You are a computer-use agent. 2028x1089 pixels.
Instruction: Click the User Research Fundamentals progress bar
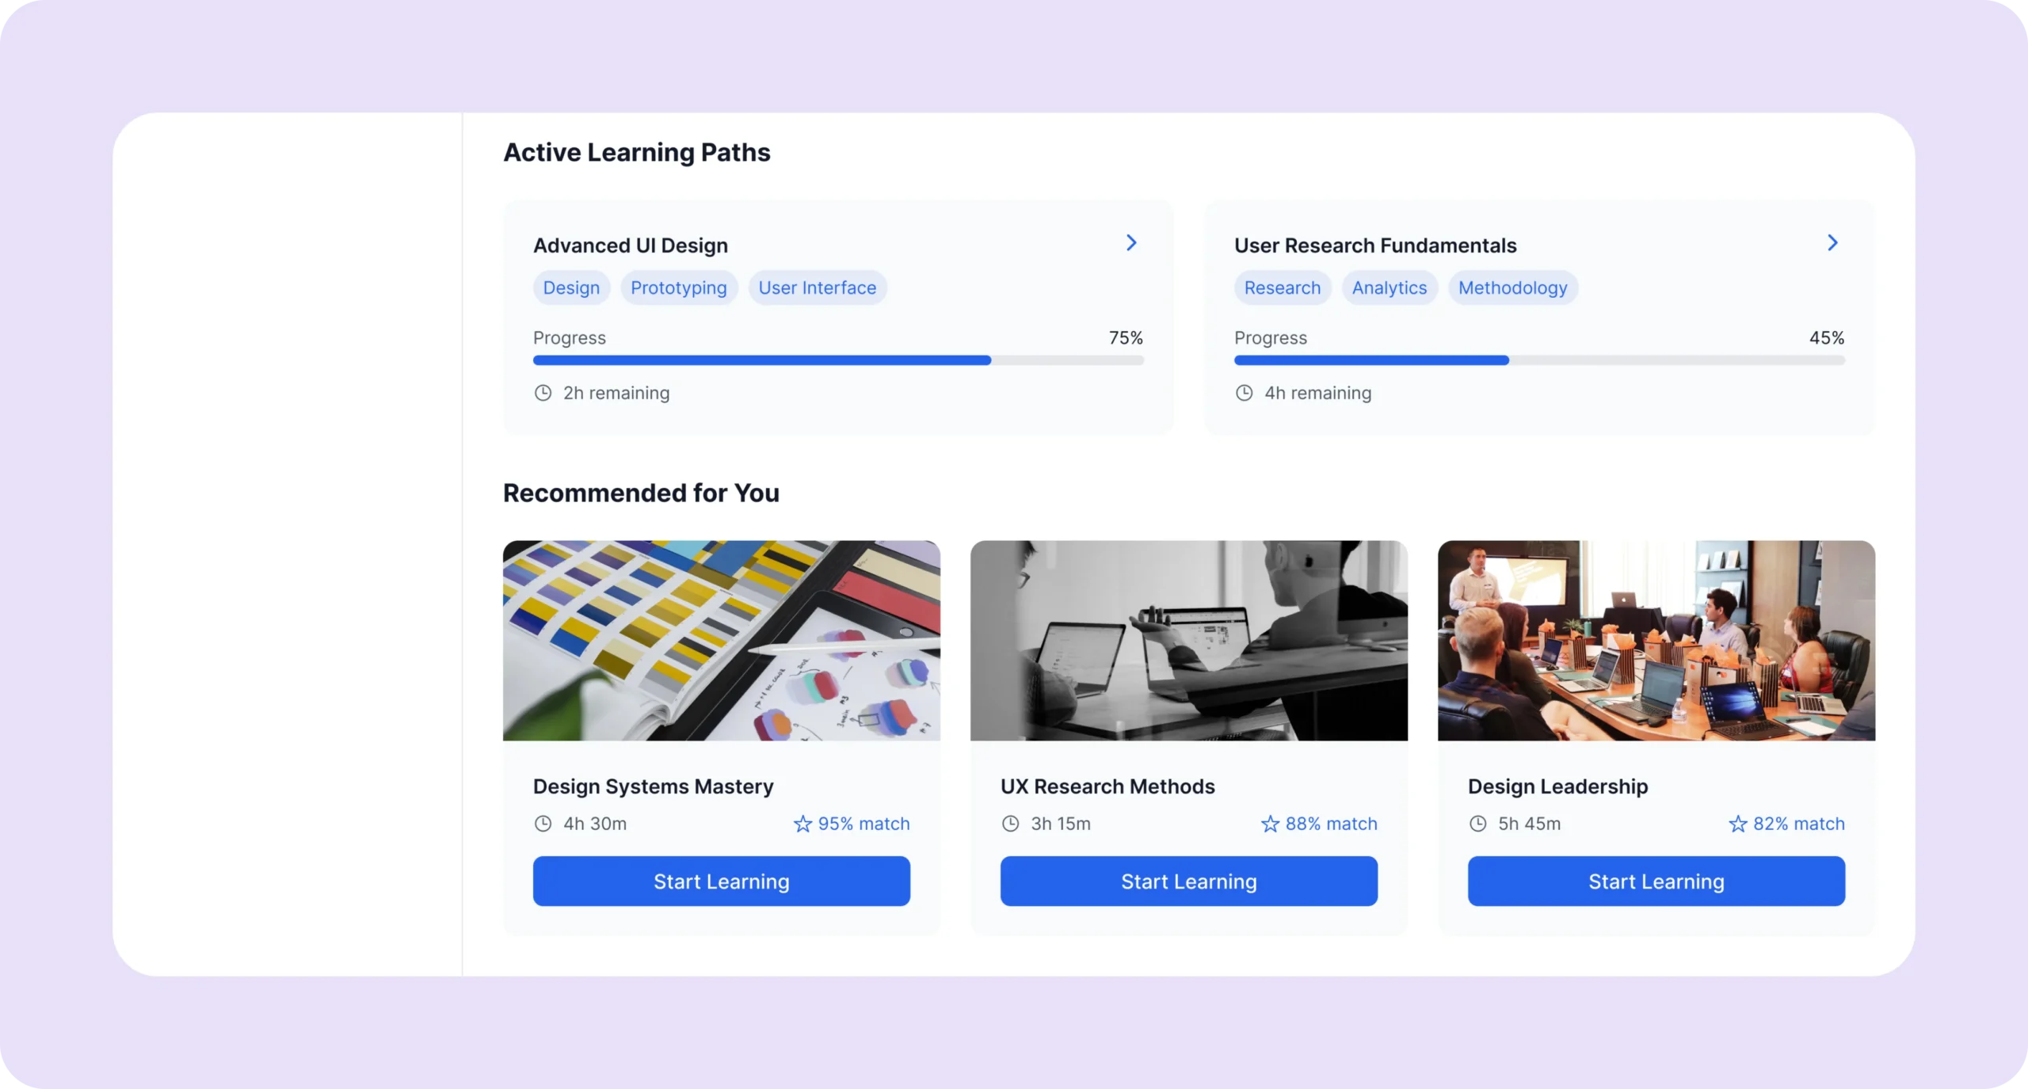[1539, 360]
